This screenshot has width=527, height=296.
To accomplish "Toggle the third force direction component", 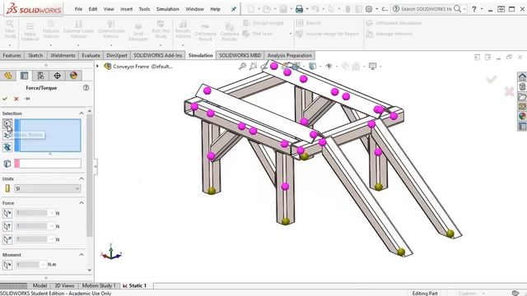I will coord(7,239).
